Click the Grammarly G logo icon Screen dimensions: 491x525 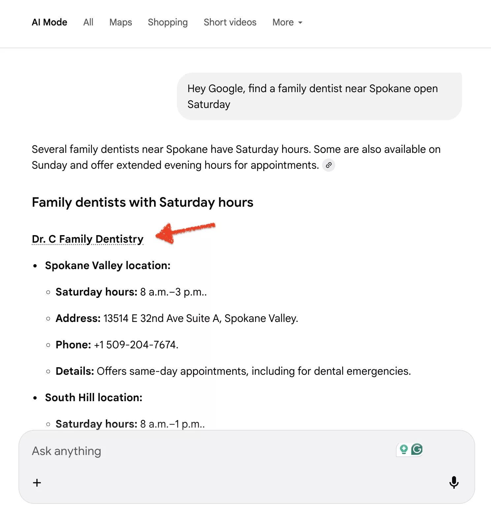(x=416, y=449)
